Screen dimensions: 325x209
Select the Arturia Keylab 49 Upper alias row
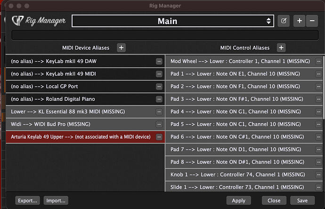[x=85, y=137]
